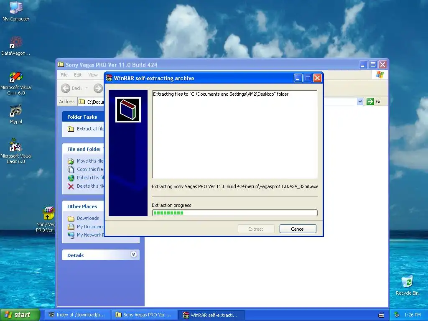
Task: Click the network connection tray icon
Action: click(x=397, y=315)
